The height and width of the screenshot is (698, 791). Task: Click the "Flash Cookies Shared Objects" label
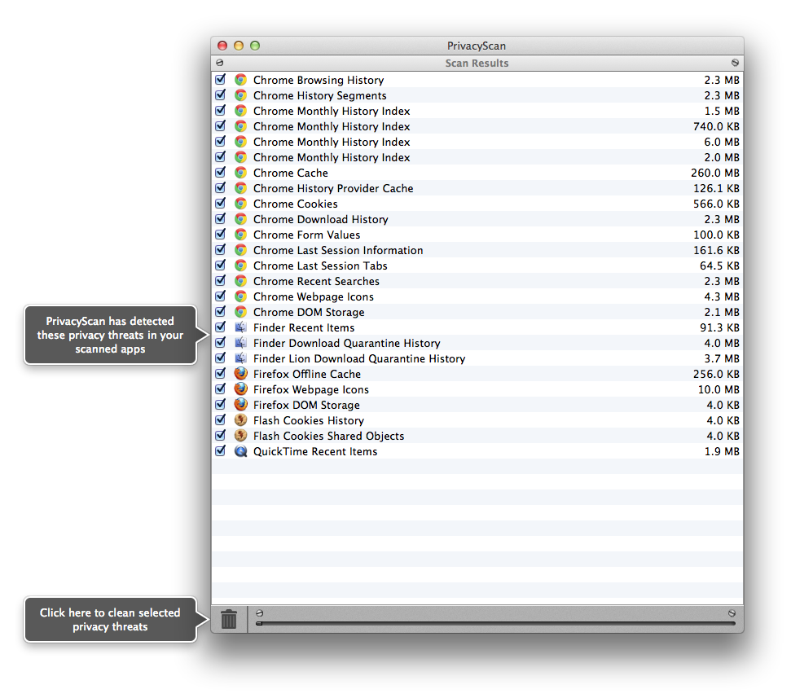328,436
